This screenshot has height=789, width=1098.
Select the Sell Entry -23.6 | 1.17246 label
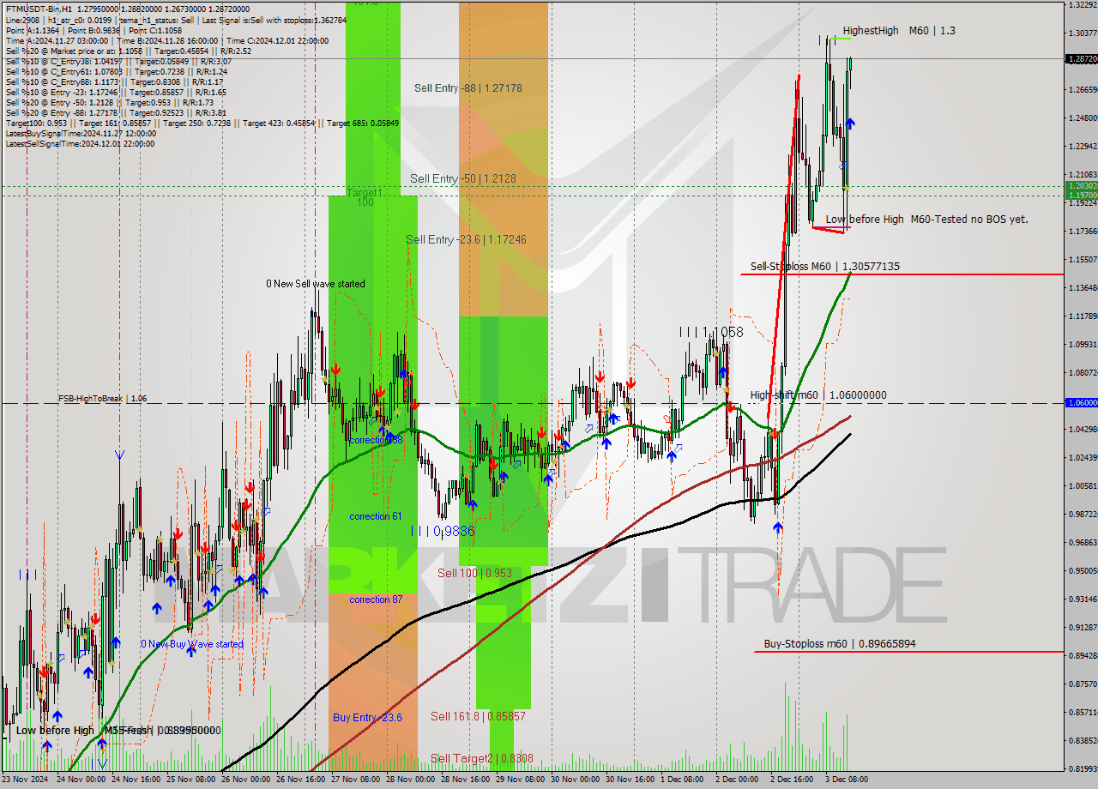tap(466, 239)
